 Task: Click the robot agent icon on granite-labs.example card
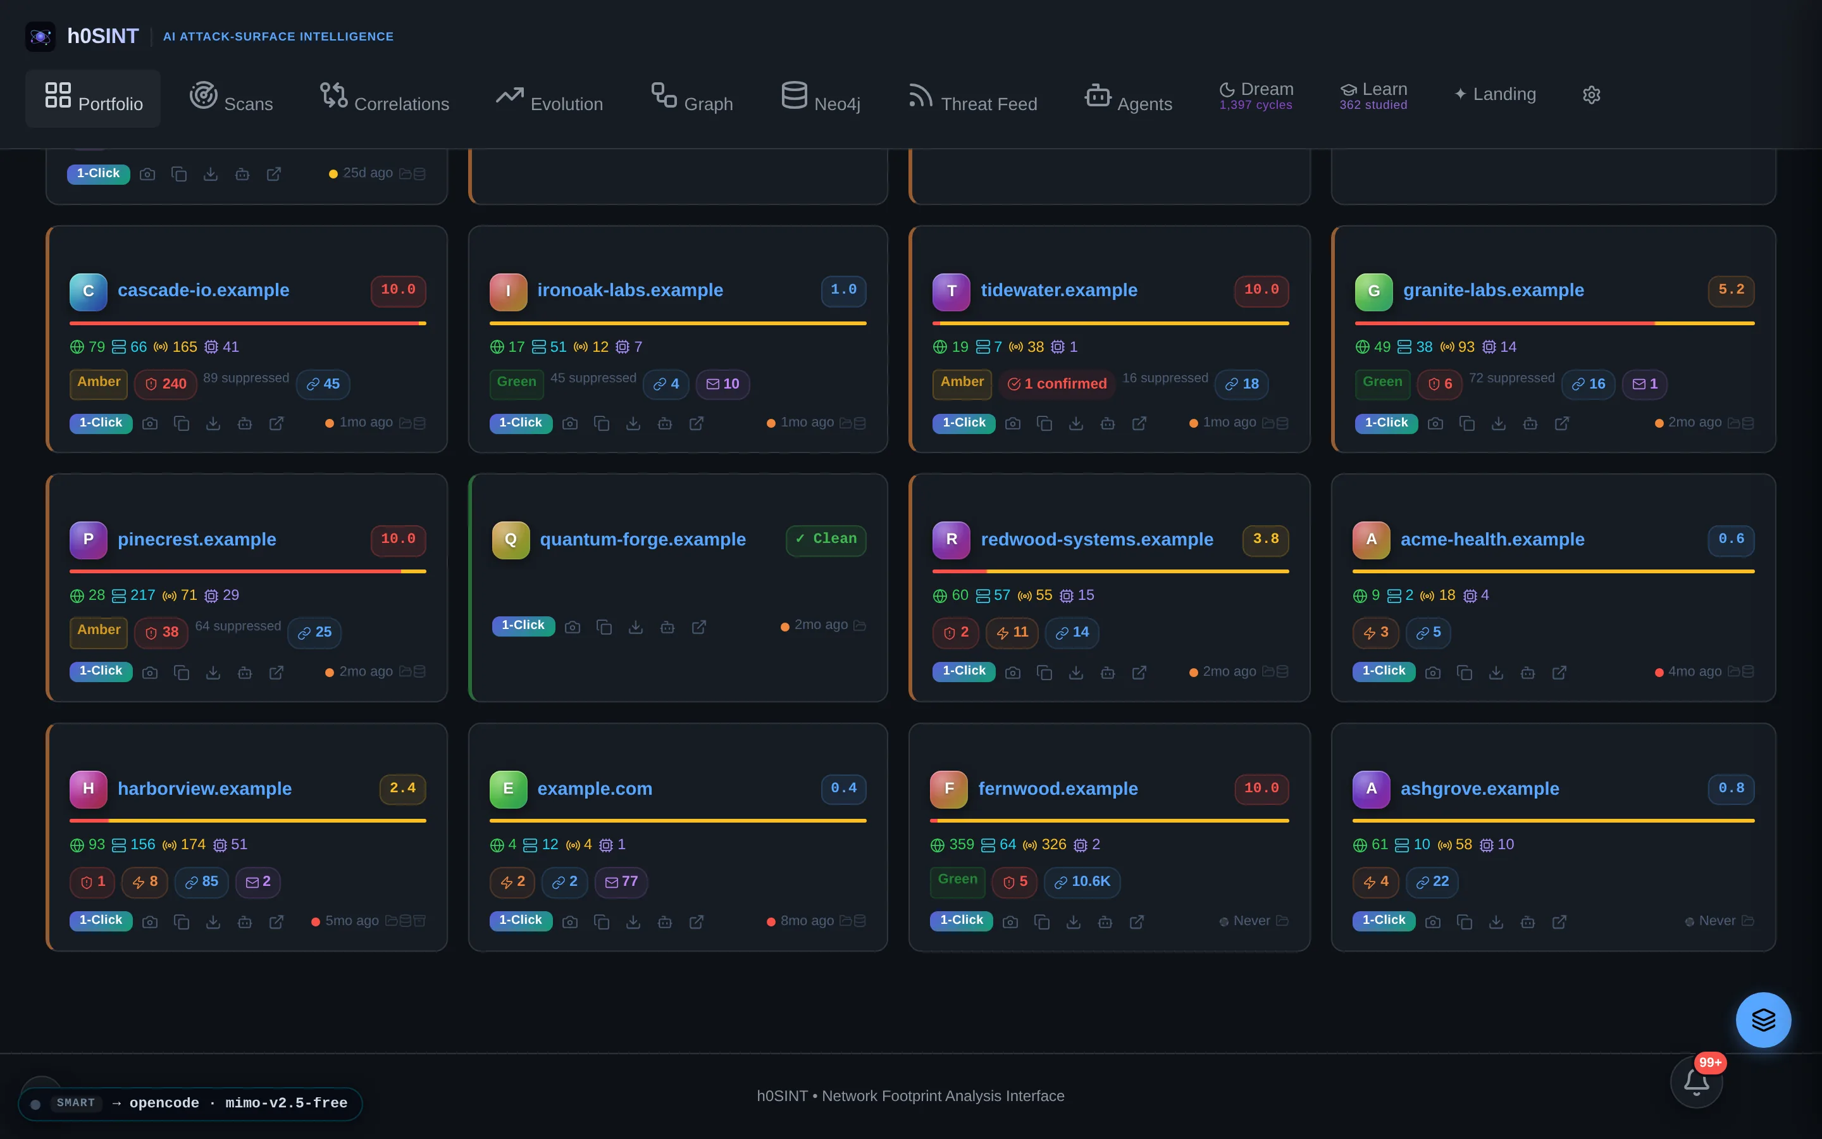[x=1530, y=423]
